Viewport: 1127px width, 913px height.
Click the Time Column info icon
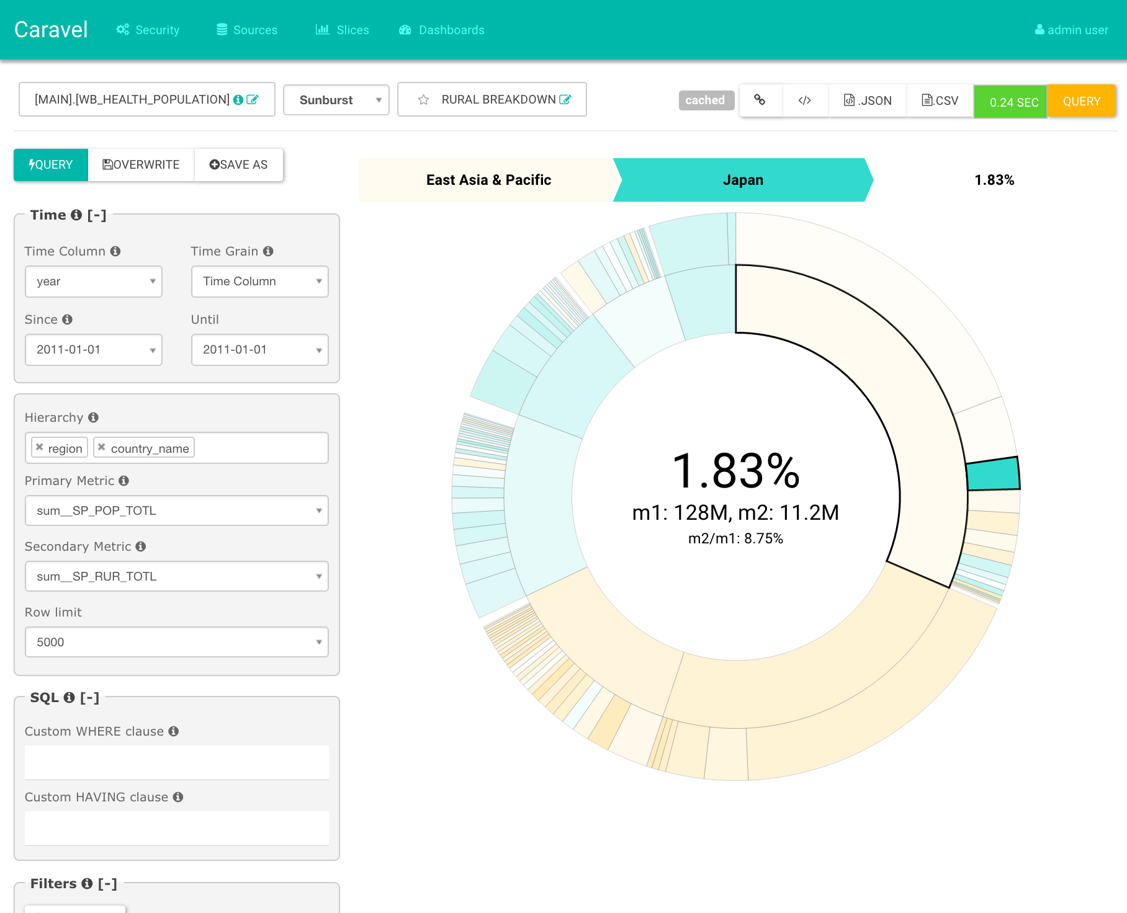point(115,251)
